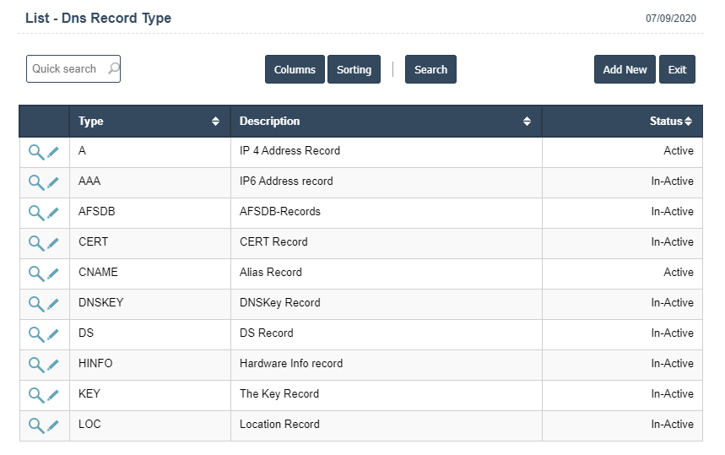
Task: Click pencil icon to edit KEY record
Action: (x=53, y=395)
